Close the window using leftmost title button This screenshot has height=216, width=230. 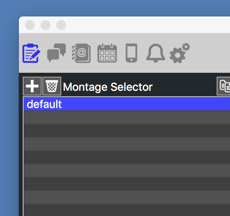click(x=30, y=25)
